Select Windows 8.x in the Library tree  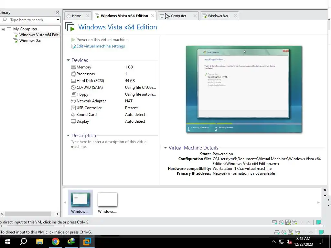point(30,41)
